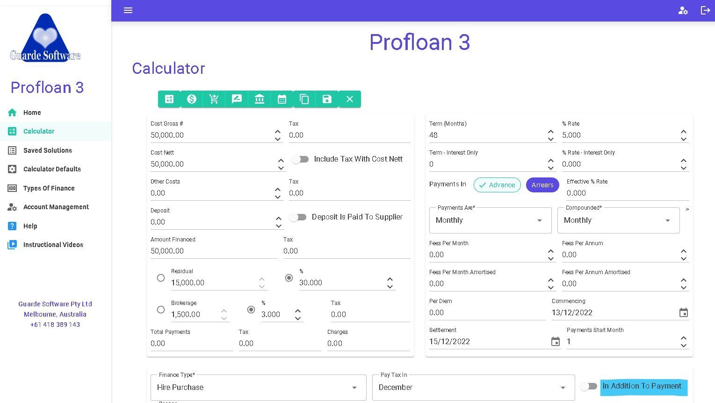Image resolution: width=715 pixels, height=403 pixels.
Task: Open Saved Solutions page
Action: click(56, 150)
